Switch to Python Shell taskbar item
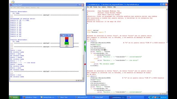 100,97
